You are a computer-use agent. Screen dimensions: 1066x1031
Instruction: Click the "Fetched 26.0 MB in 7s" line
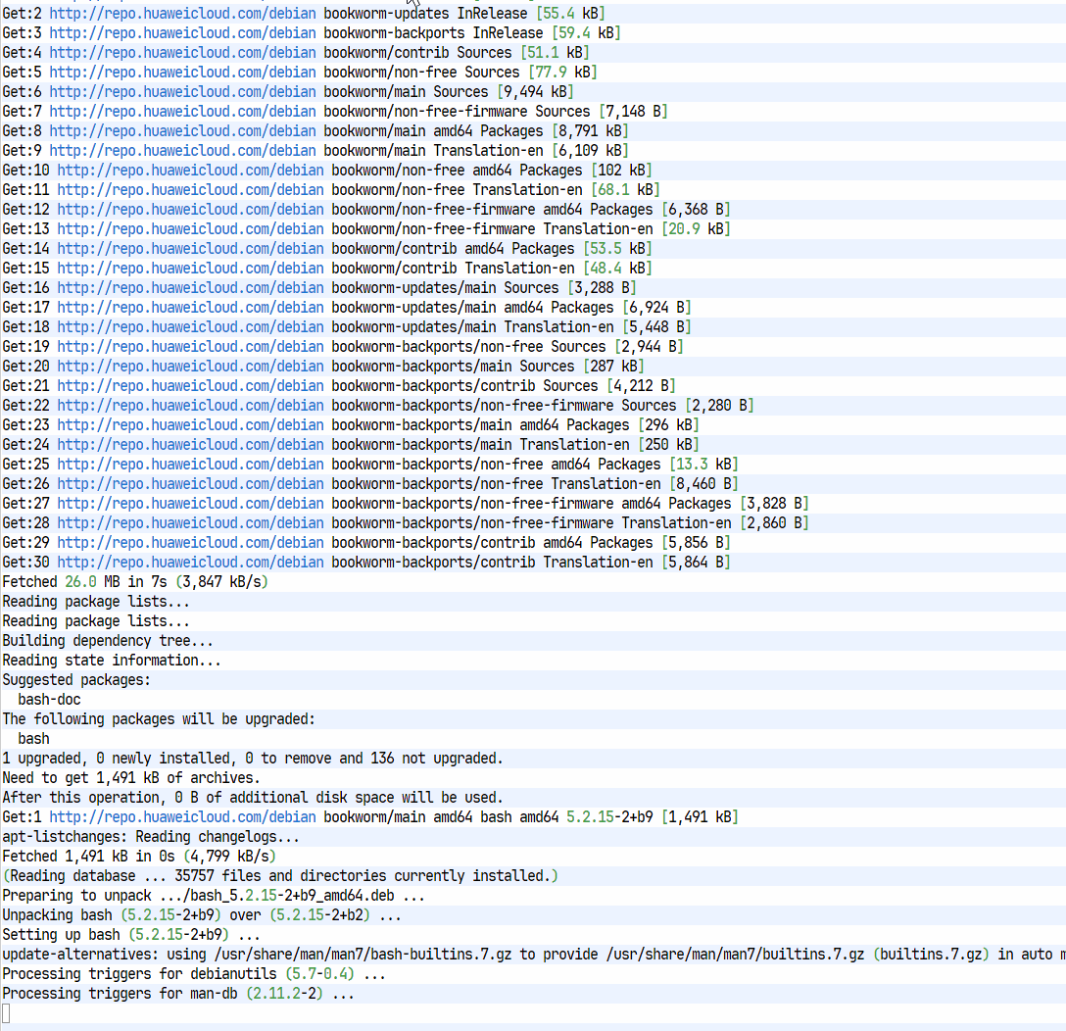(x=135, y=582)
